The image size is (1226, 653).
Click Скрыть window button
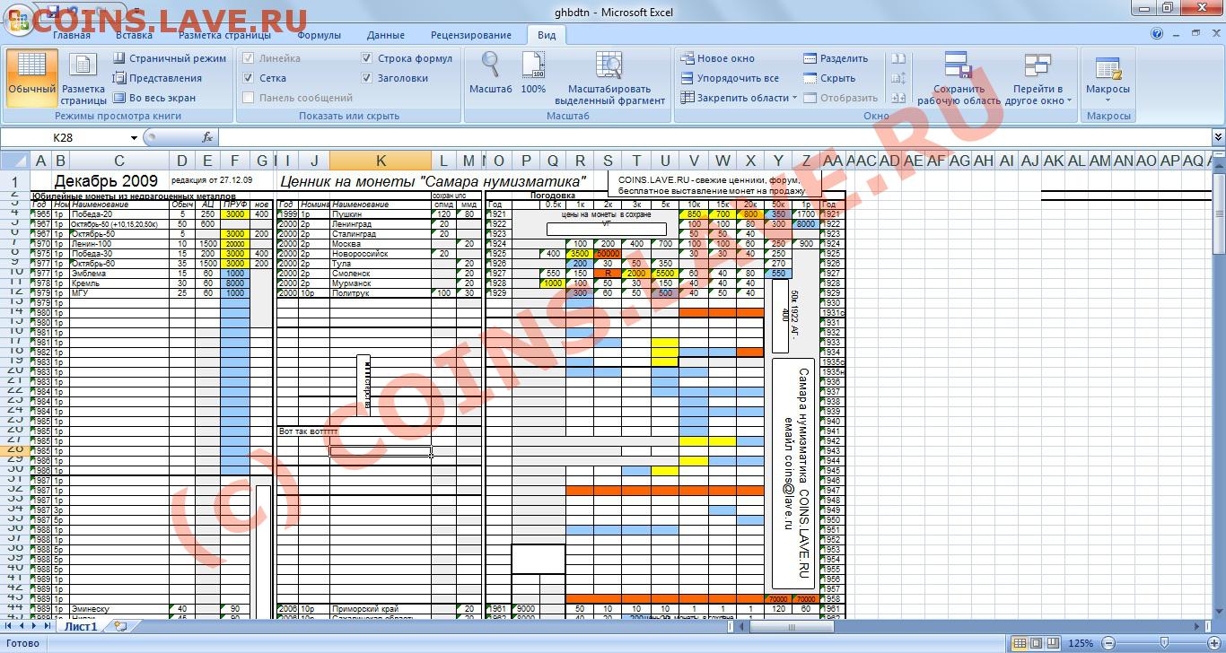pos(828,78)
